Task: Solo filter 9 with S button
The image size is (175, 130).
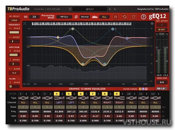Action: click(x=122, y=94)
